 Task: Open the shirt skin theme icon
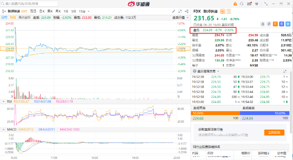[257, 4]
